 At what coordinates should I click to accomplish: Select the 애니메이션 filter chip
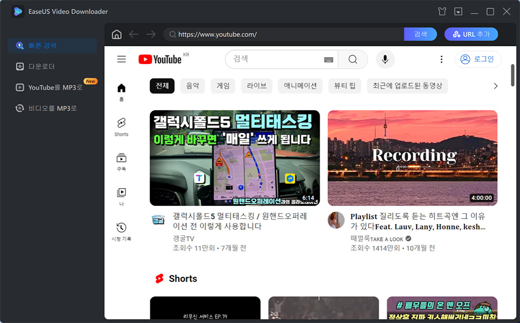click(x=300, y=86)
